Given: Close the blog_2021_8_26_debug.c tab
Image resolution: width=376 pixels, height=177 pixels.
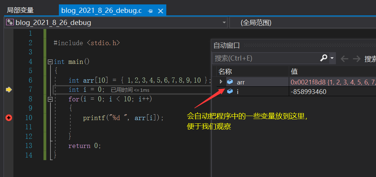Looking at the screenshot, I should point(161,11).
